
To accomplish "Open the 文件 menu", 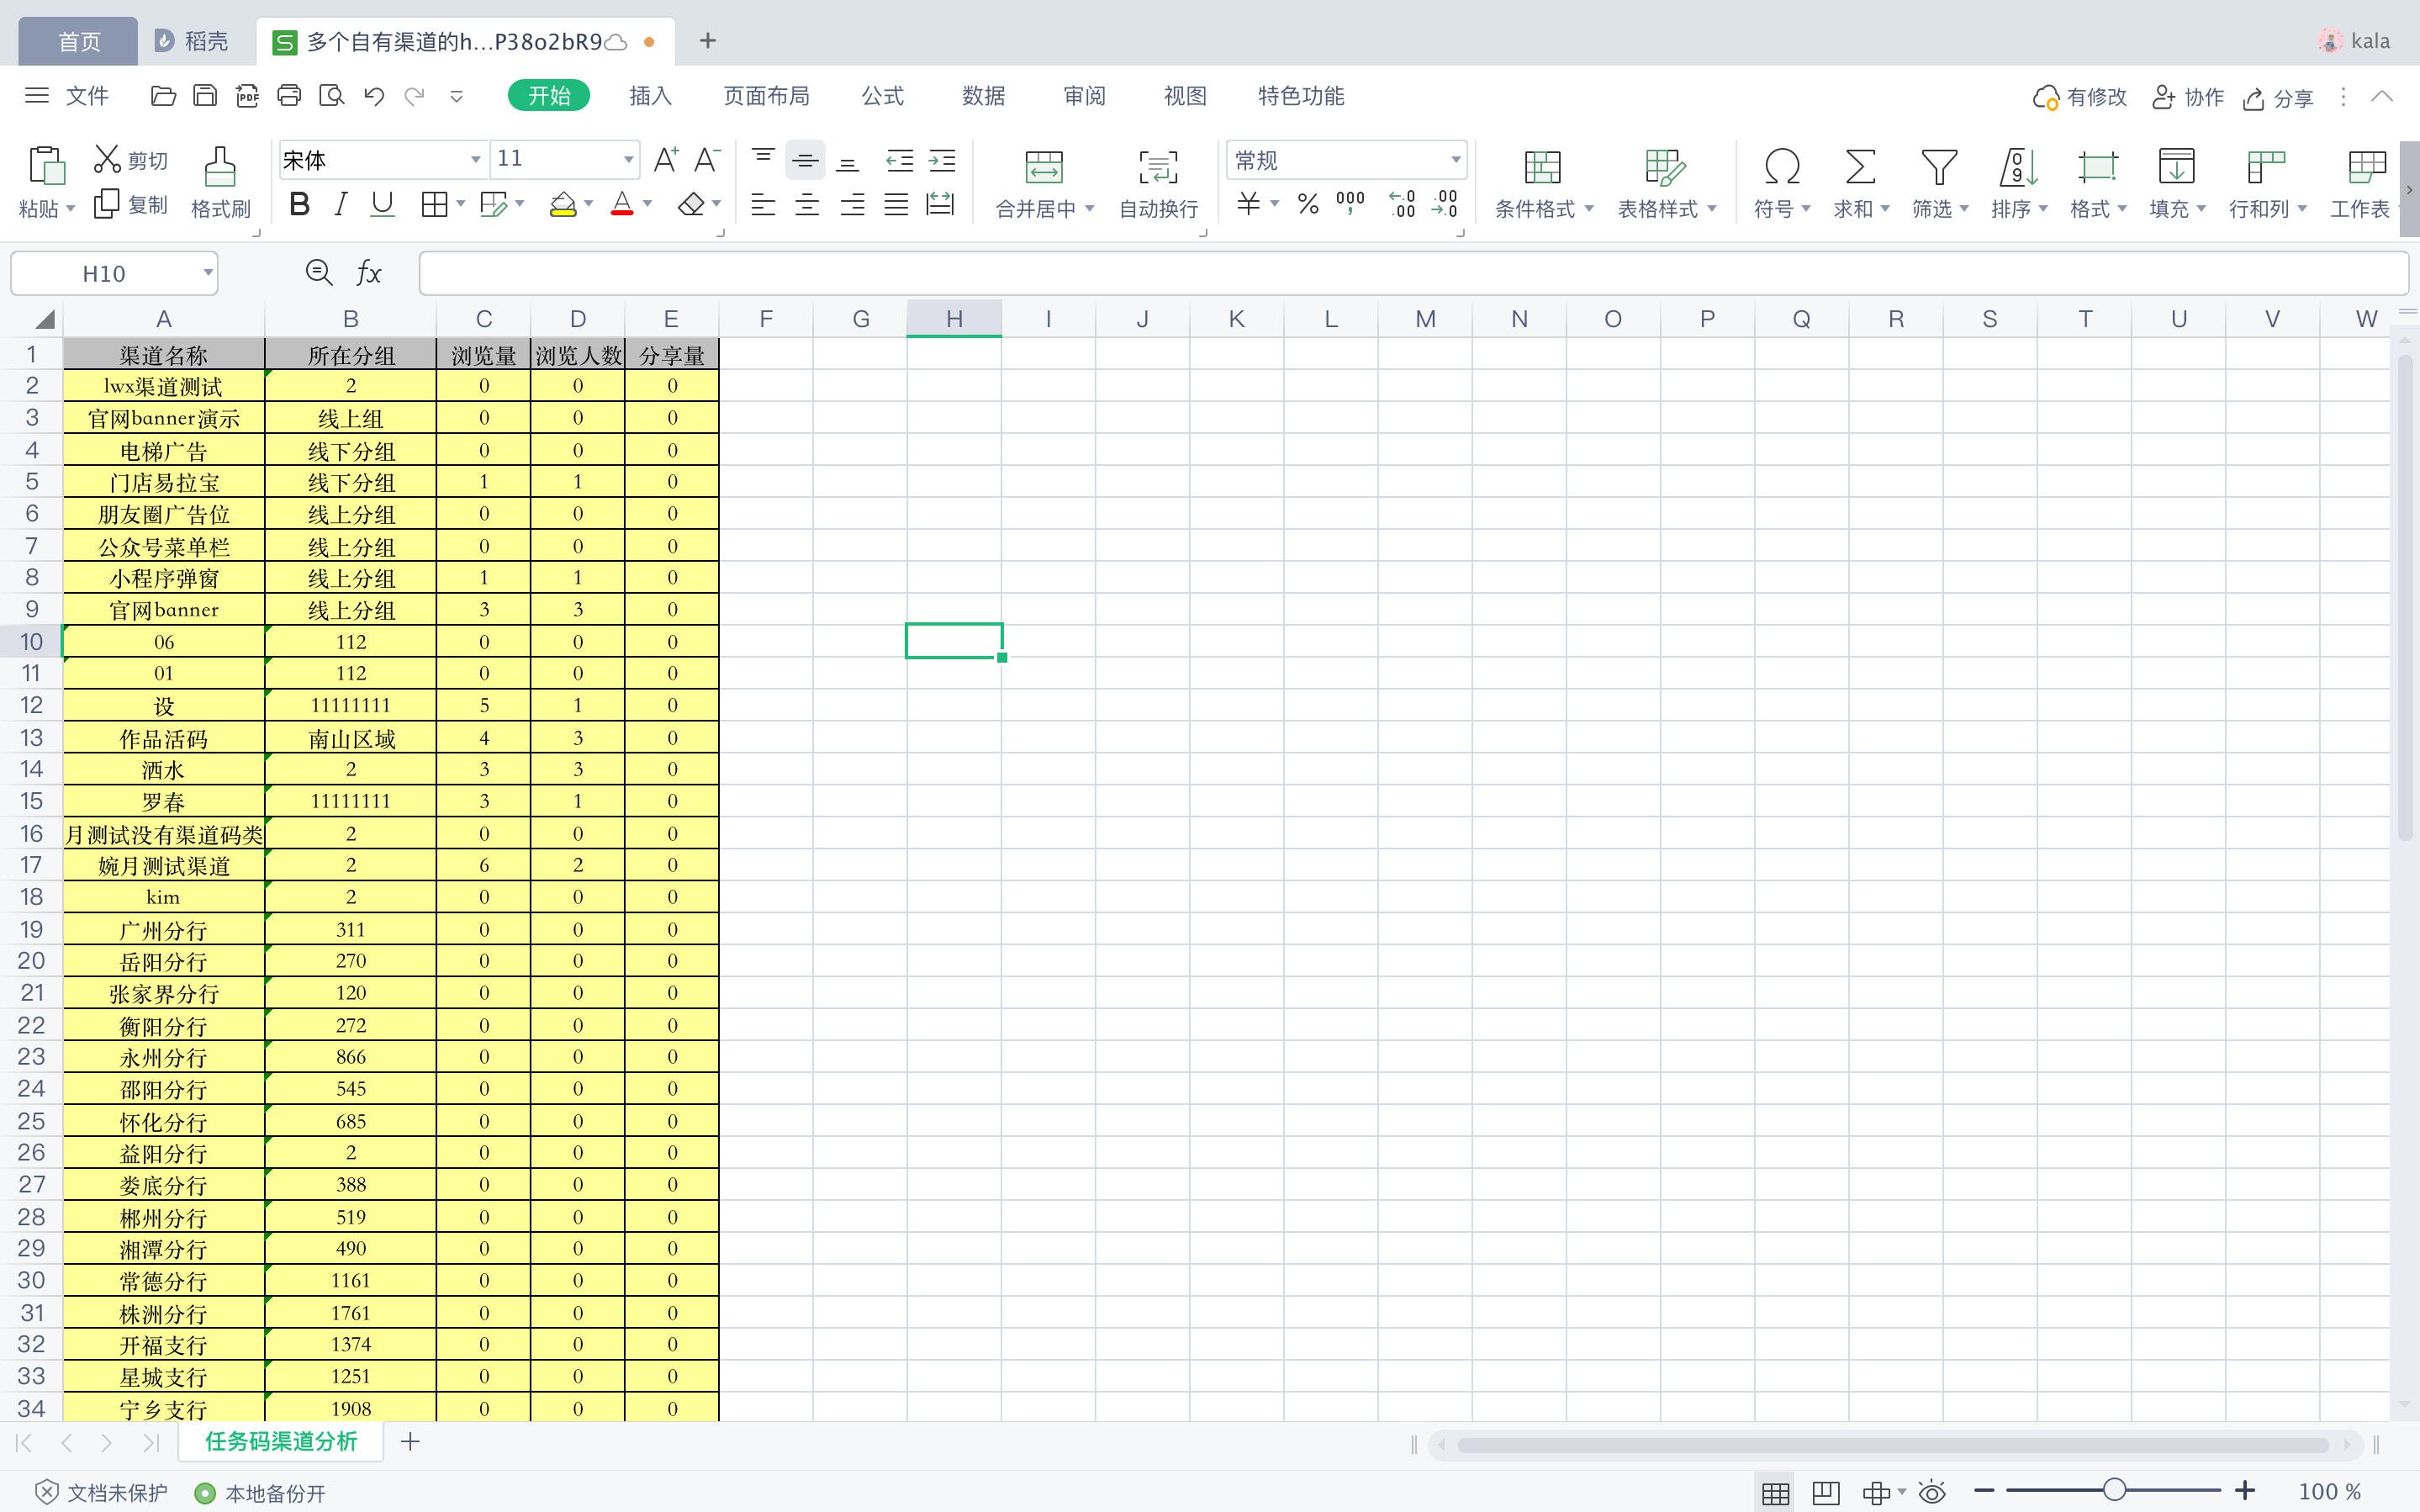I will point(87,96).
